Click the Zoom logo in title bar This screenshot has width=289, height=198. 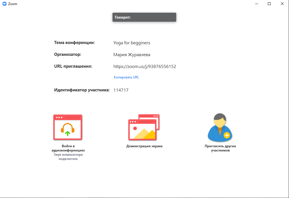click(x=5, y=4)
